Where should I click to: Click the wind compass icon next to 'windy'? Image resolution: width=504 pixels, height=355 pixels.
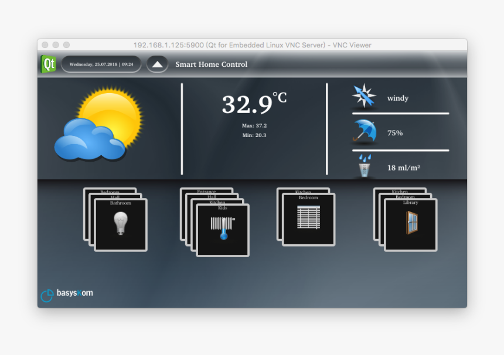(x=363, y=95)
